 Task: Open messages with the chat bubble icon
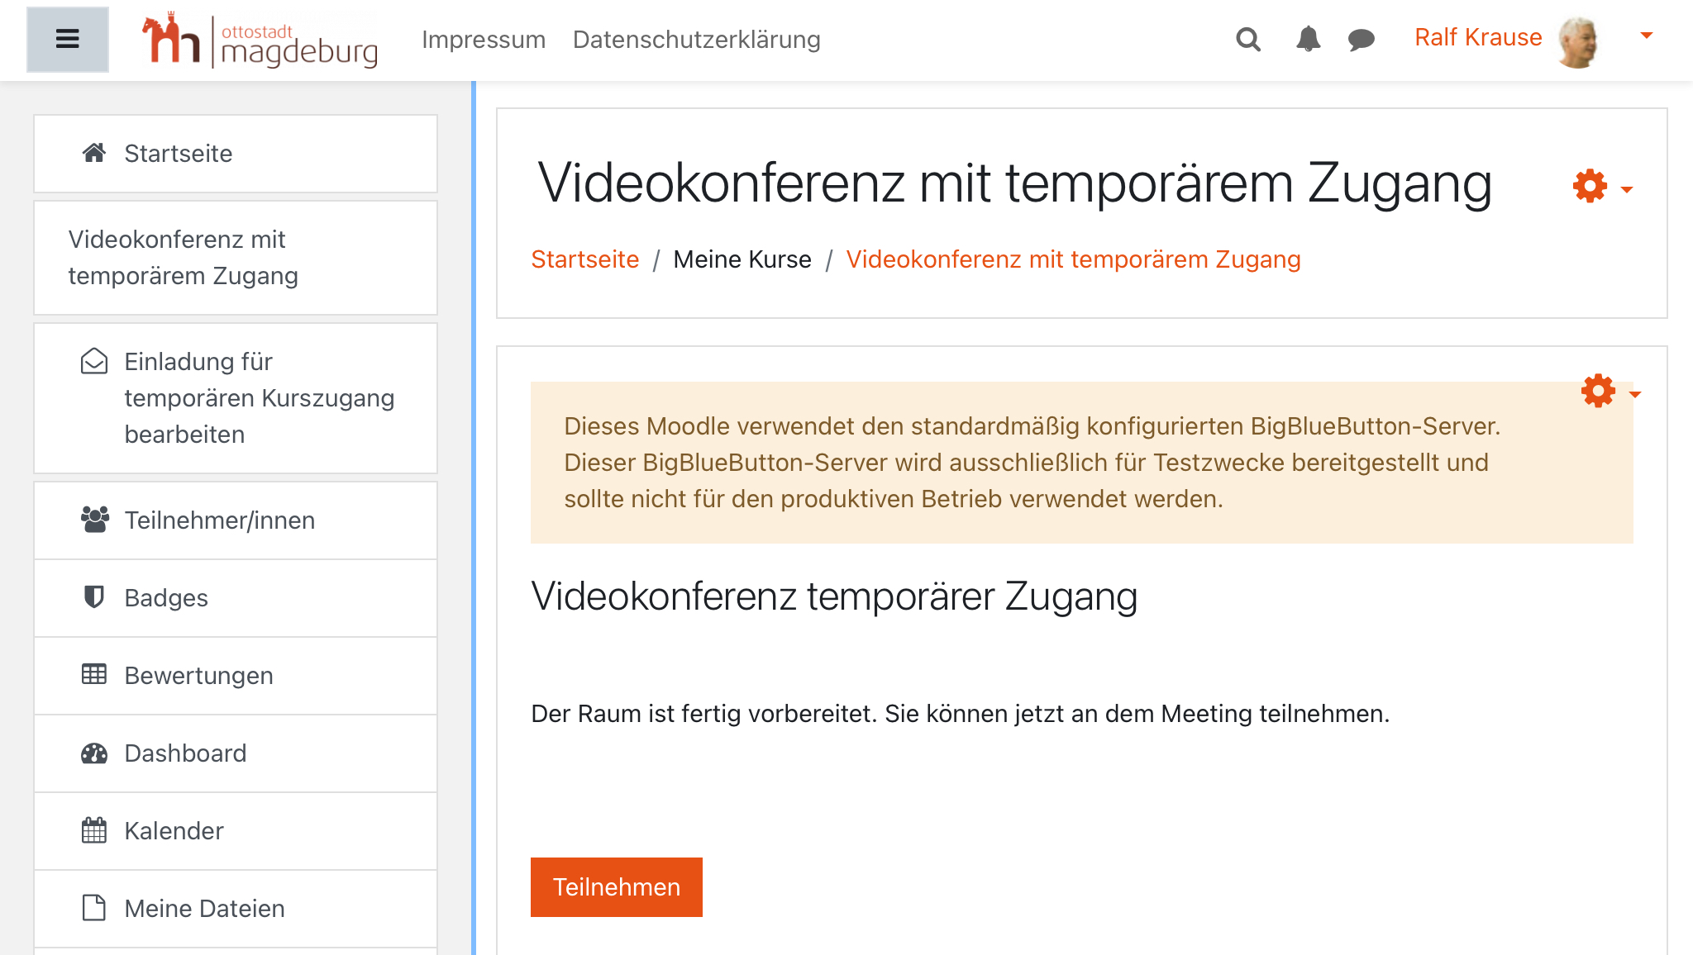coord(1362,39)
